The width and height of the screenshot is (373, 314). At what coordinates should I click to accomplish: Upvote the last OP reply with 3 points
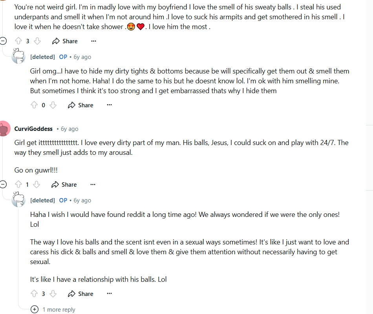coord(34,294)
